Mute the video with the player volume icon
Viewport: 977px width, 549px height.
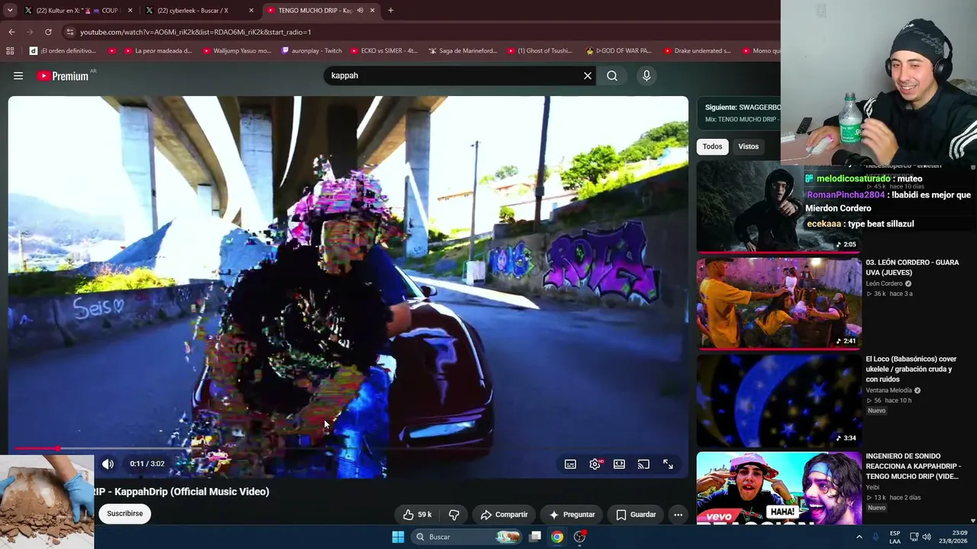(108, 464)
